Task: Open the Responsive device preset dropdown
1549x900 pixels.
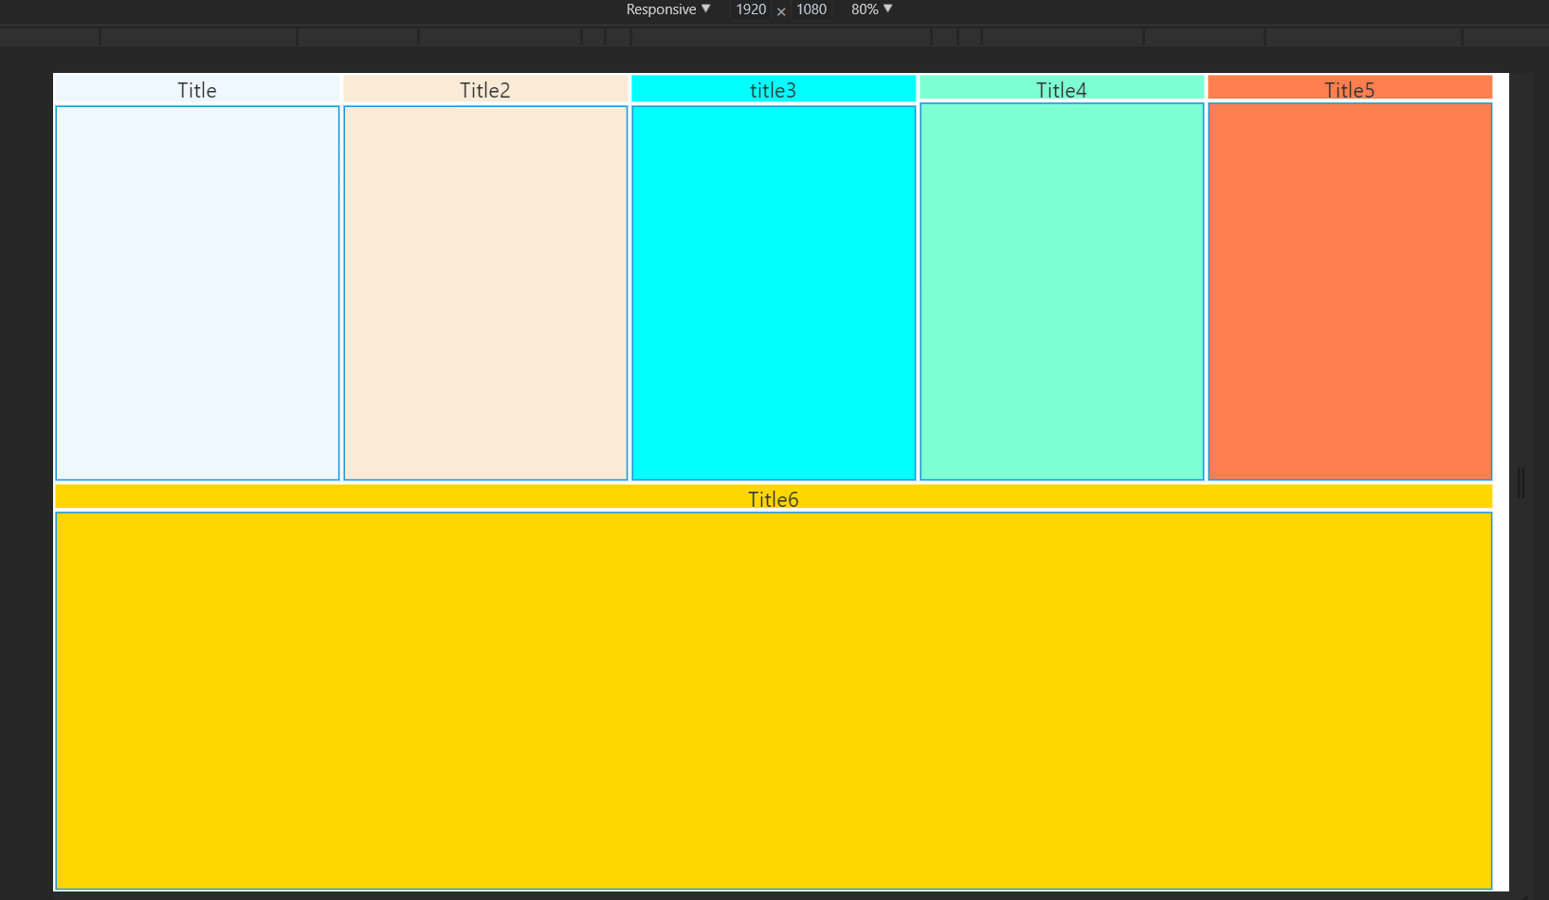Action: tap(664, 9)
